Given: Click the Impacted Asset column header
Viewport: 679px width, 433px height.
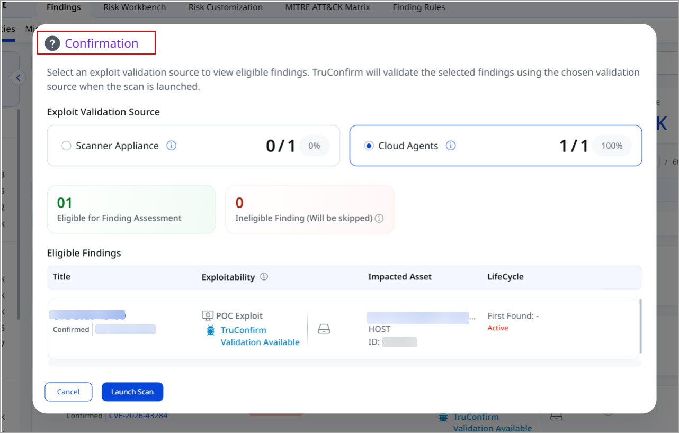Looking at the screenshot, I should (x=400, y=277).
